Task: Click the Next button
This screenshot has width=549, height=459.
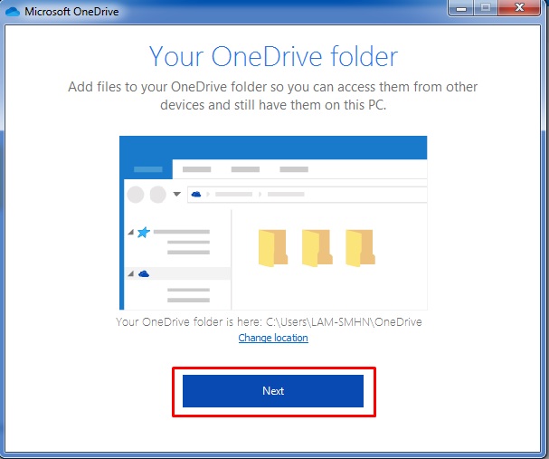Action: [273, 391]
